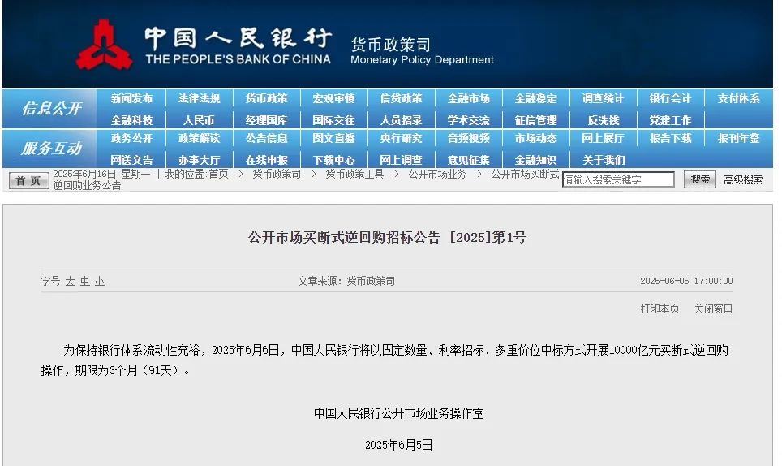Viewport: 782px width, 466px height.
Task: Click the 打印本页 print page link
Action: [x=660, y=309]
